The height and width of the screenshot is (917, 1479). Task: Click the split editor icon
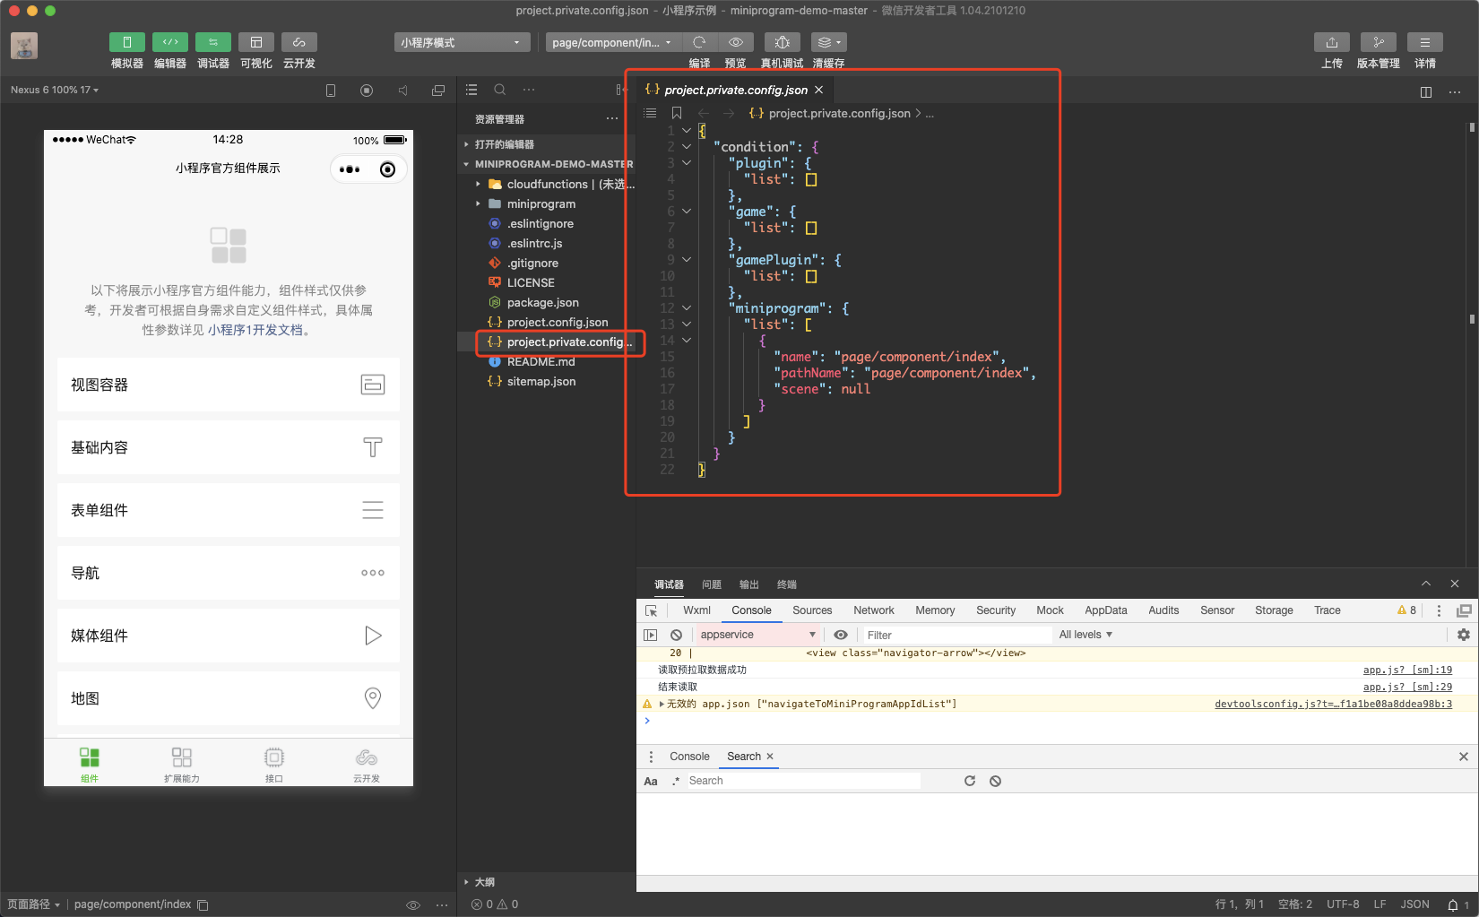click(x=1425, y=91)
